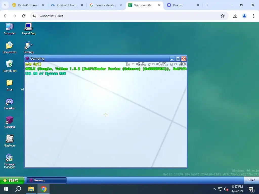This screenshot has height=194, width=259.
Task: Open File Explorer from taskbar
Action: click(x=31, y=189)
